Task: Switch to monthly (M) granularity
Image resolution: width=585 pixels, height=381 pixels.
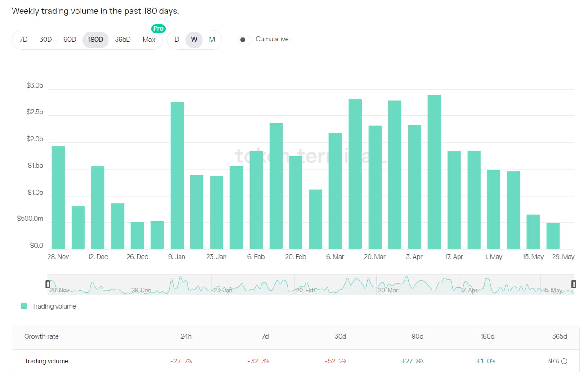Action: tap(212, 40)
